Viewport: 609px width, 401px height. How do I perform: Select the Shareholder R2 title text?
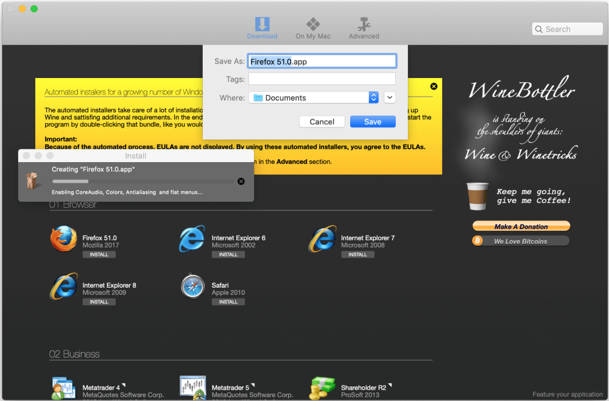coord(364,388)
